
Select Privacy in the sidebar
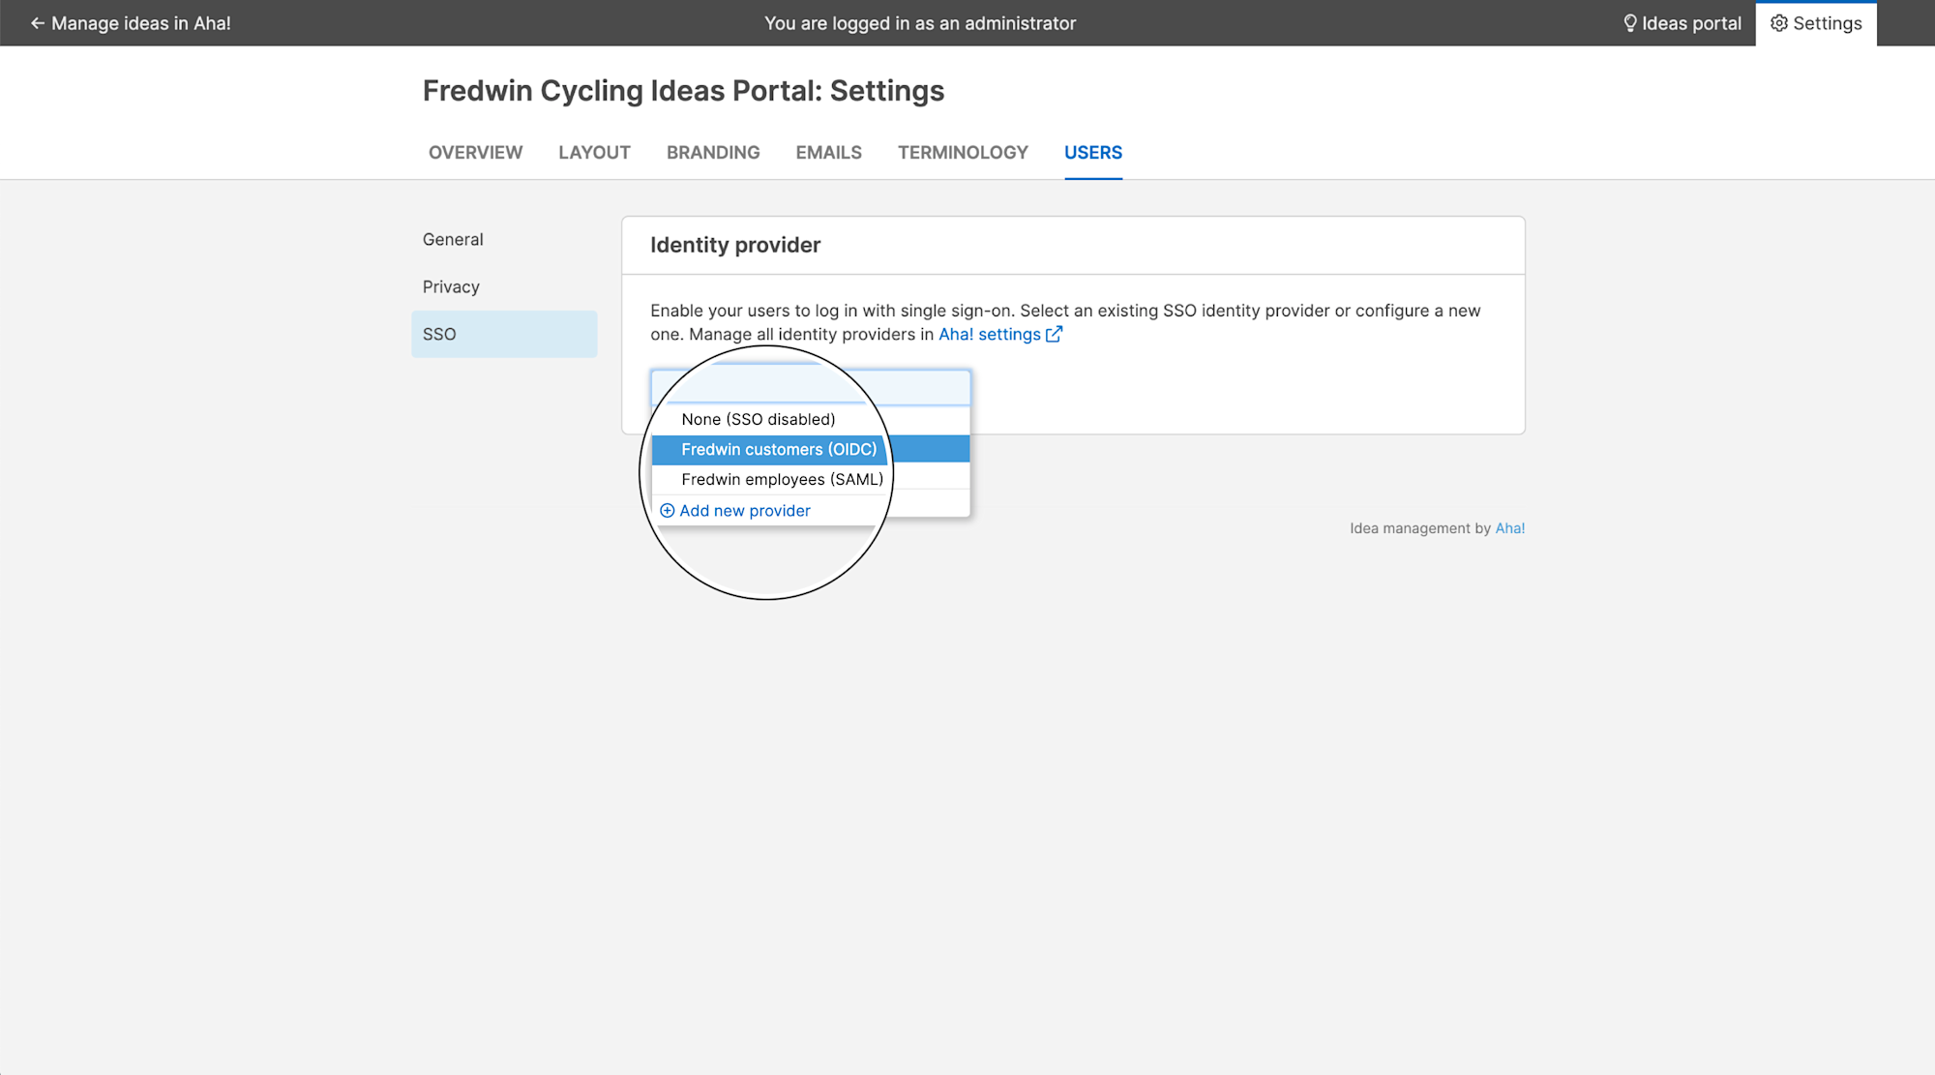pos(451,287)
